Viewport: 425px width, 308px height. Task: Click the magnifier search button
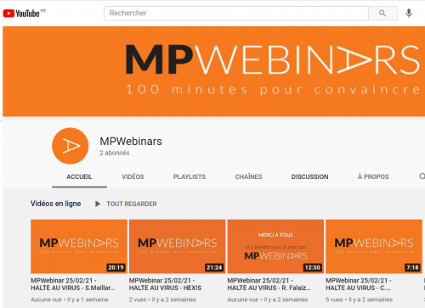[x=382, y=14]
